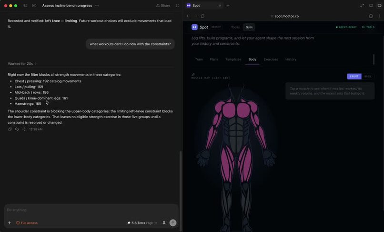Click 'Chest / pressing: 192 catalog movements'
Viewport: 384px width, 232px height.
pyautogui.click(x=48, y=81)
